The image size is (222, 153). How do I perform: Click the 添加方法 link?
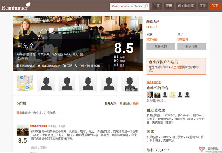tap(152, 27)
